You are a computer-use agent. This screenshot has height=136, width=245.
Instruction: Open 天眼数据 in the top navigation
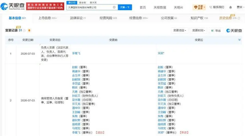(160, 7)
